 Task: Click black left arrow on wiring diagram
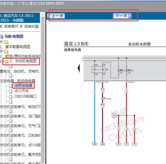click(79, 68)
